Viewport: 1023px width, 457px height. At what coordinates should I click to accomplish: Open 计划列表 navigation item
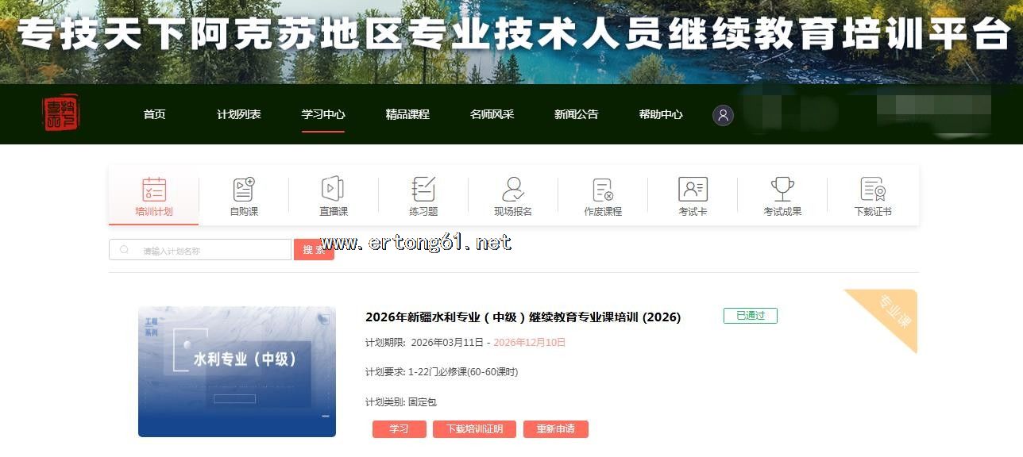coord(239,114)
